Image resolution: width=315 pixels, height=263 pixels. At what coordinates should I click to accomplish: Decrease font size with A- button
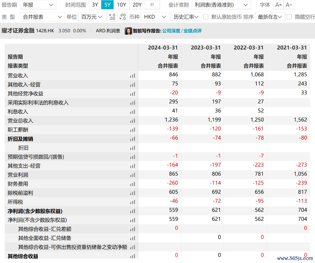point(289,5)
